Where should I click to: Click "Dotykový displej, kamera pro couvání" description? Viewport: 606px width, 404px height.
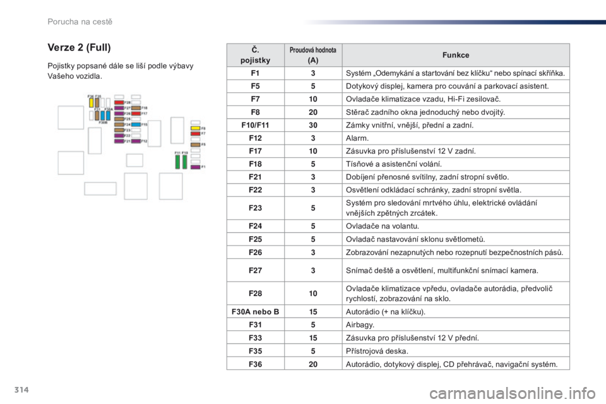pyautogui.click(x=447, y=86)
